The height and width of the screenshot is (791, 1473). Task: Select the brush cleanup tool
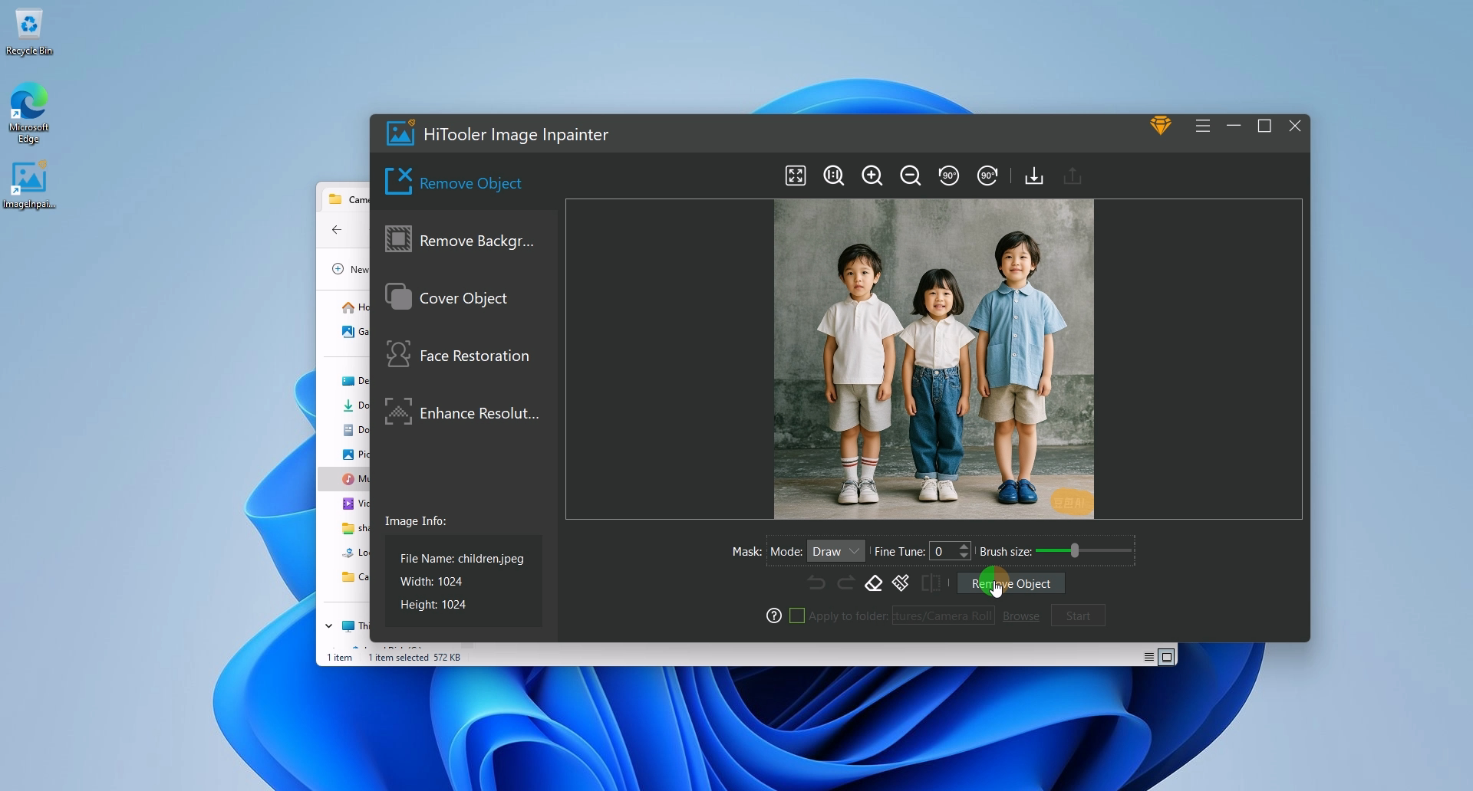(901, 583)
